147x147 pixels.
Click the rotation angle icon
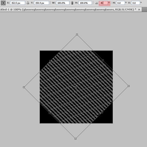pos(96,3)
